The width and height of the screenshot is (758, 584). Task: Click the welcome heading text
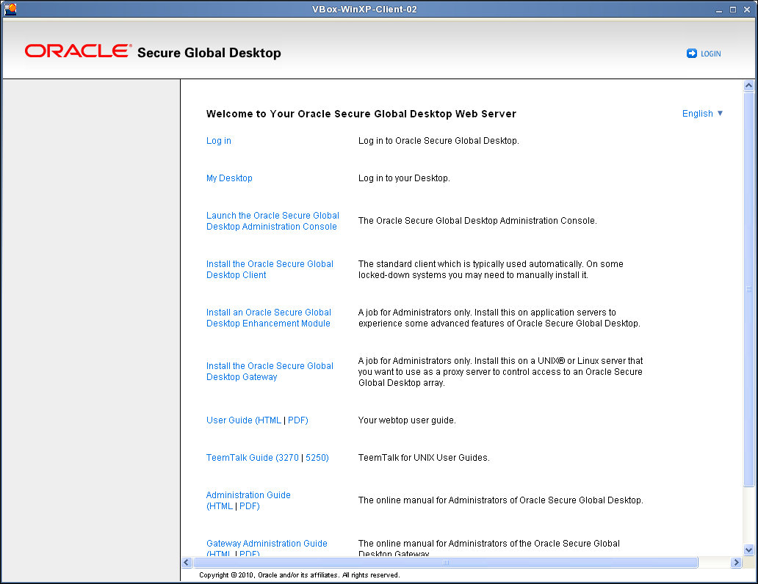point(361,114)
